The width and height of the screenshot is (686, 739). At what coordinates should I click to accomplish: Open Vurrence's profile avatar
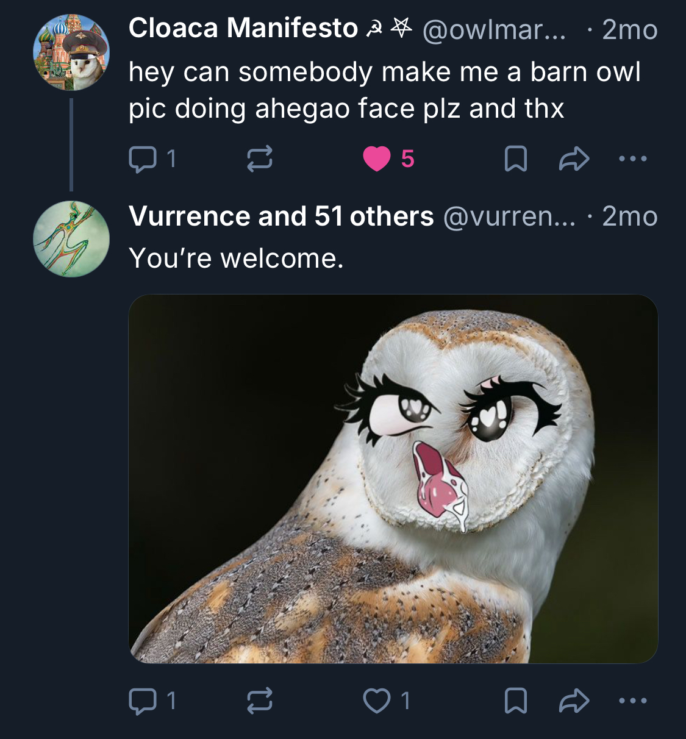pyautogui.click(x=71, y=239)
